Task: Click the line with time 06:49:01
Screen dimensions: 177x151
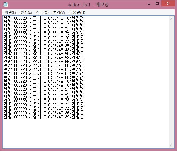Action: coord(43,69)
